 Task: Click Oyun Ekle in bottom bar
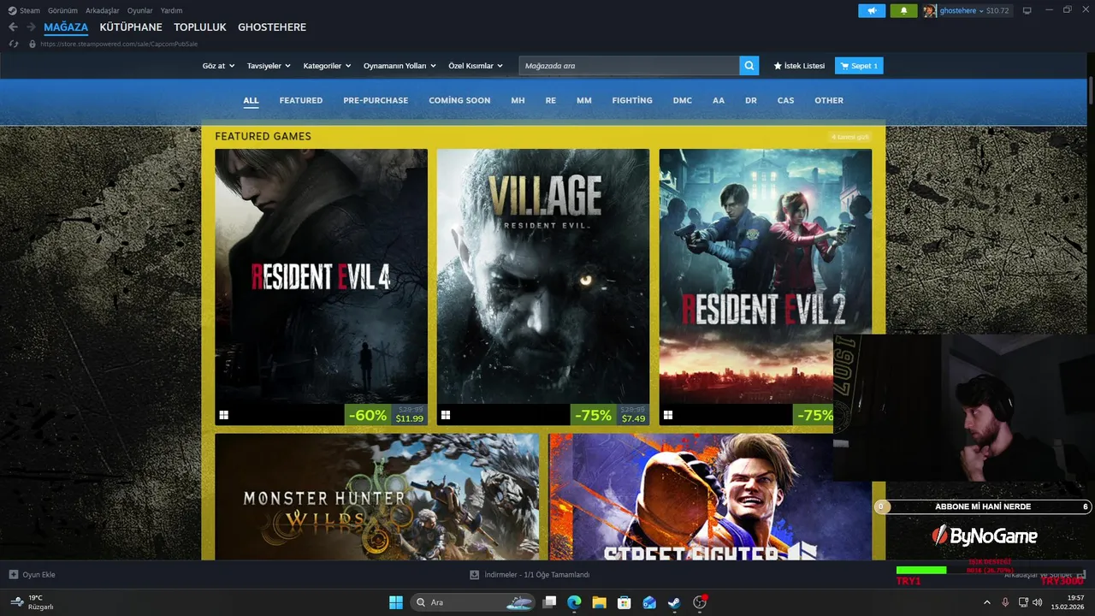[x=32, y=575]
